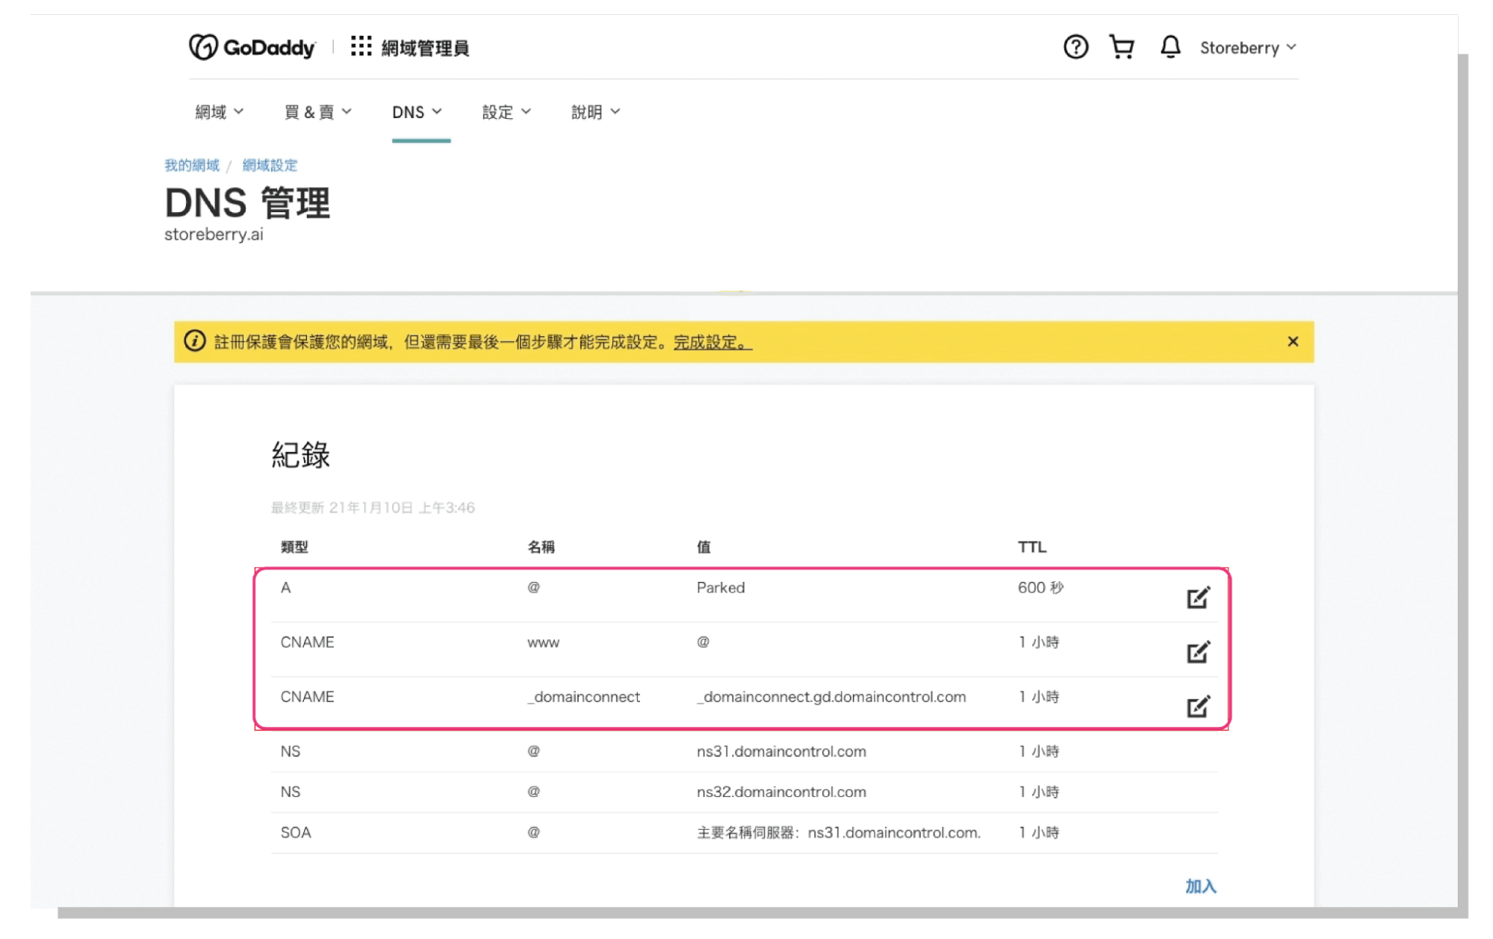Expand the 設定 menu
The height and width of the screenshot is (939, 1493).
point(506,112)
